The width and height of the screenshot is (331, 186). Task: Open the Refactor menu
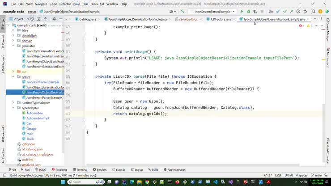tap(65, 4)
